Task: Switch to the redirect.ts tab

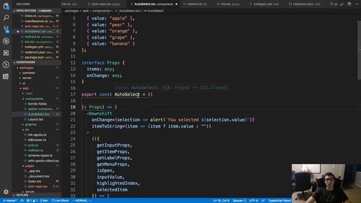Action: click(x=197, y=4)
